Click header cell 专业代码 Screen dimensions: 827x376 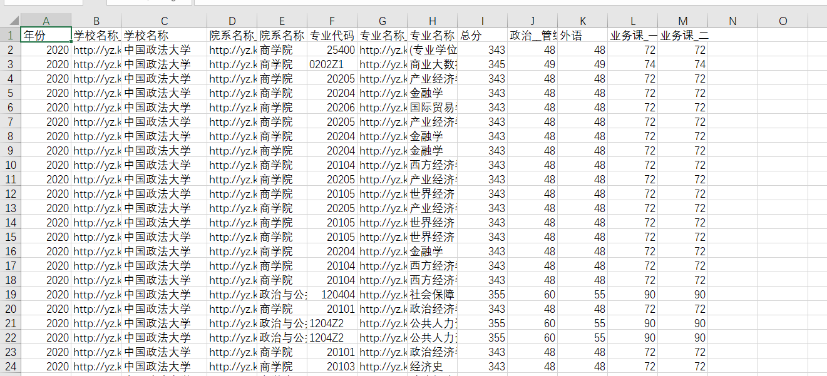332,35
